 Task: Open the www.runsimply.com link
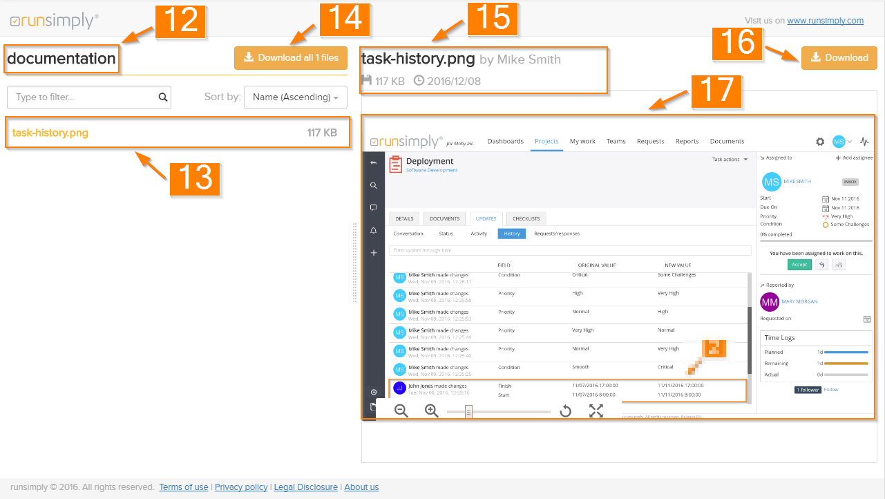tap(825, 21)
